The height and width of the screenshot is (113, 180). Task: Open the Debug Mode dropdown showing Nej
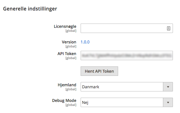pyautogui.click(x=127, y=102)
